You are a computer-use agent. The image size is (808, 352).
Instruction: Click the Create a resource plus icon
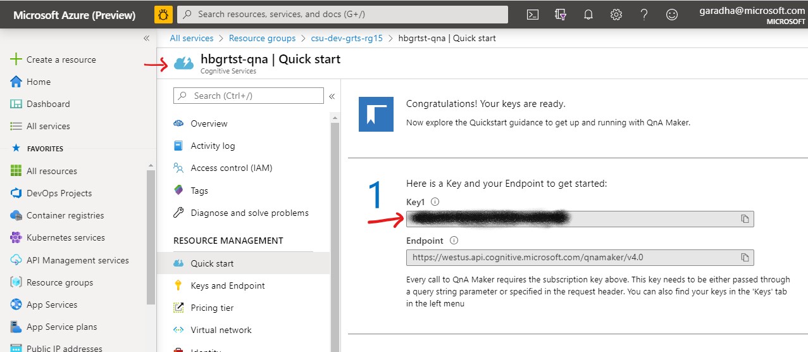tap(16, 60)
